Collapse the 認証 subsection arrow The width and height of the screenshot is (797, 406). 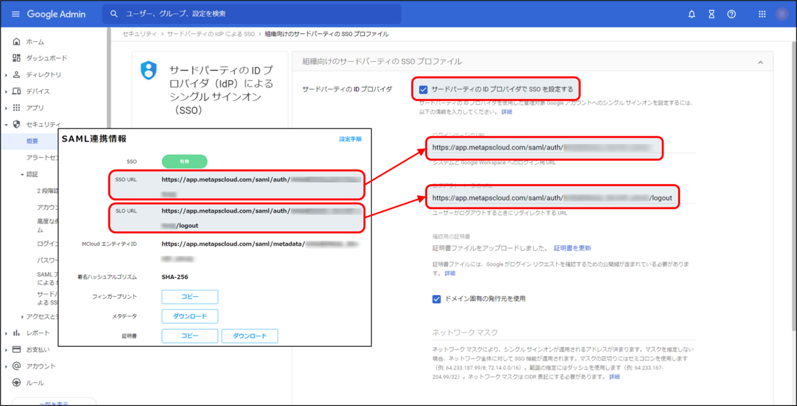coord(22,174)
